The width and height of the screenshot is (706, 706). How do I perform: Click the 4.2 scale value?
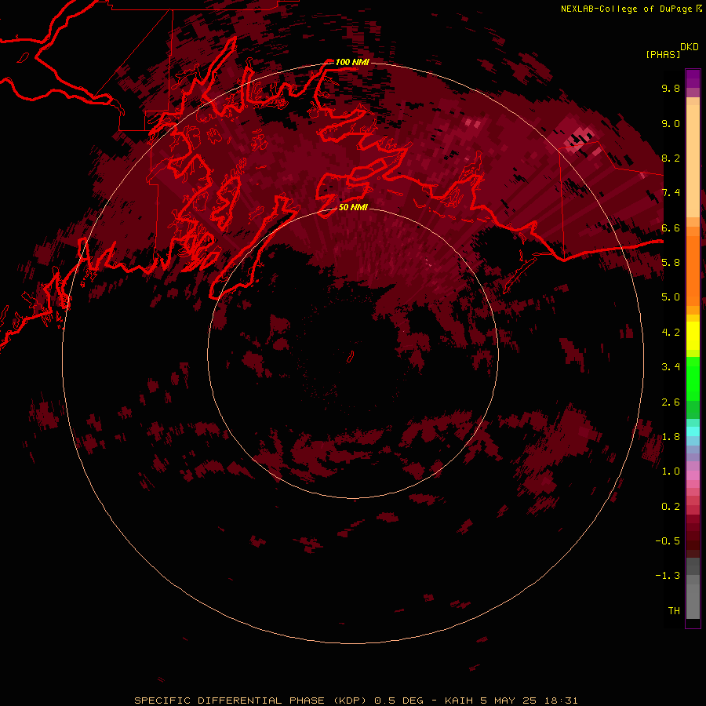coord(671,333)
